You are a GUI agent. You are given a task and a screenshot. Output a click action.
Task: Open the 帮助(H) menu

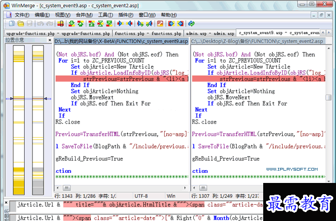pos(169,15)
